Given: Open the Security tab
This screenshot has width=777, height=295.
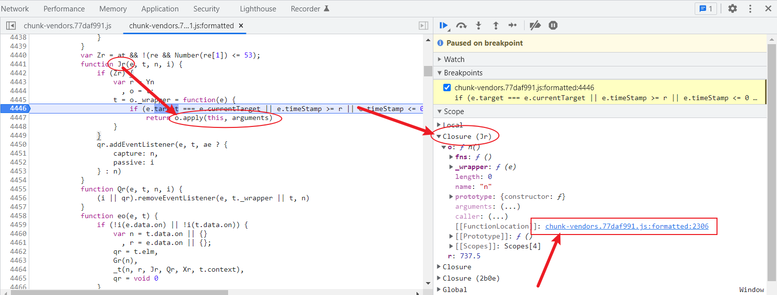Looking at the screenshot, I should (206, 8).
